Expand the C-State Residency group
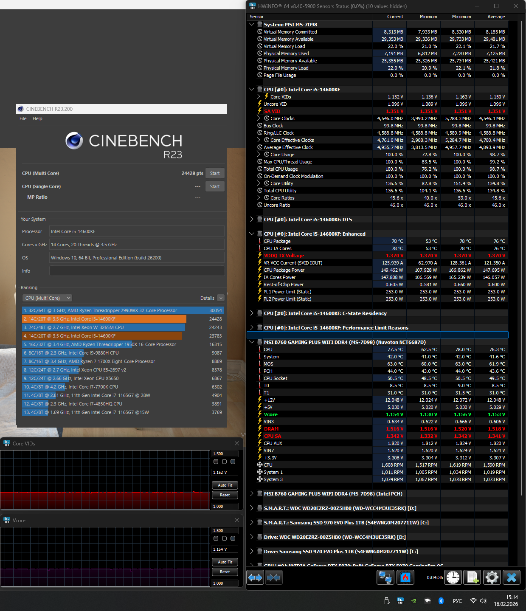This screenshot has height=611, width=526. pyautogui.click(x=252, y=313)
